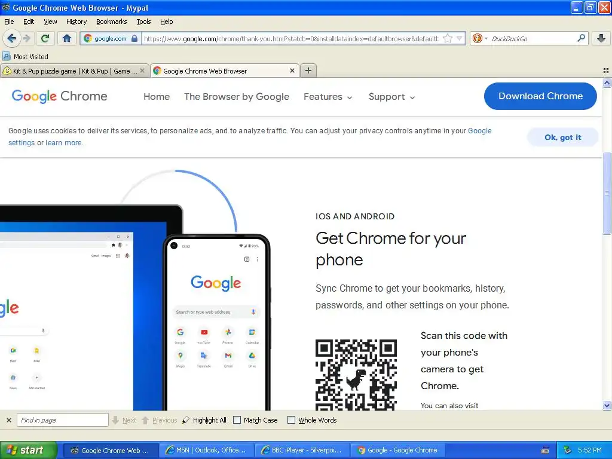
Task: Click the Download Chrome button
Action: click(540, 96)
